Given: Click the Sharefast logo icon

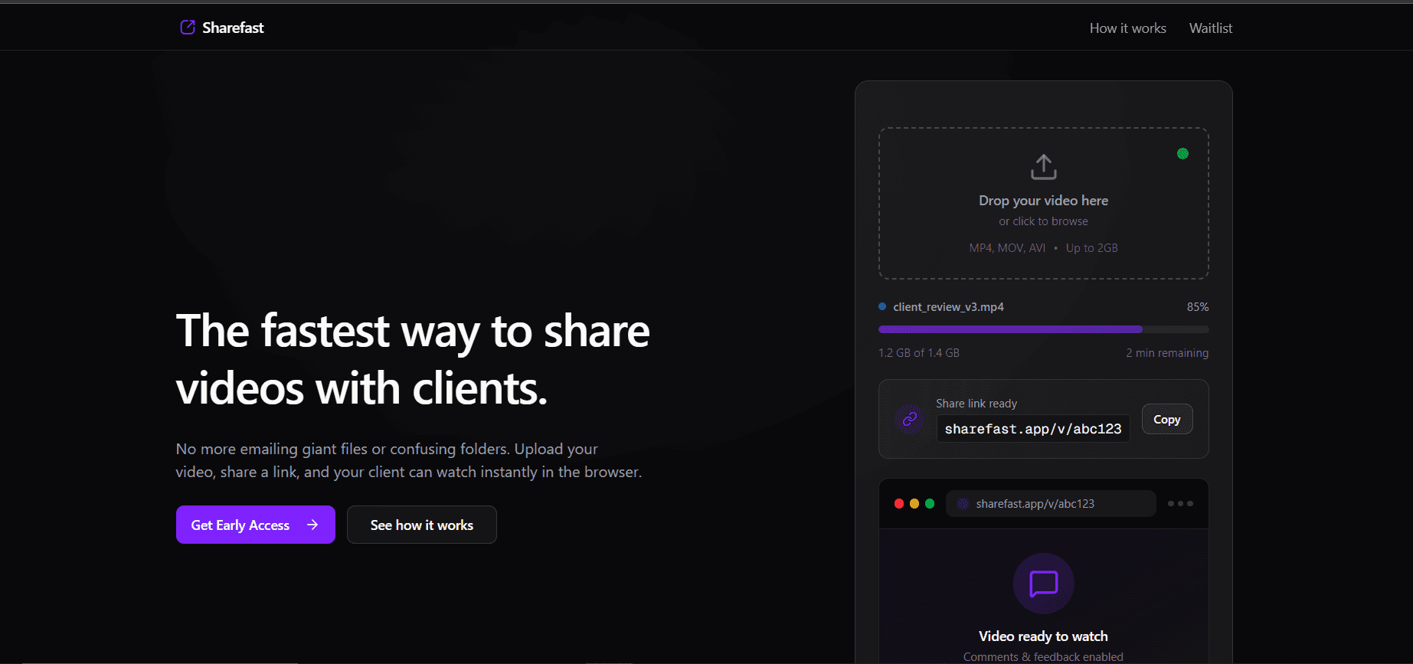Looking at the screenshot, I should 187,28.
